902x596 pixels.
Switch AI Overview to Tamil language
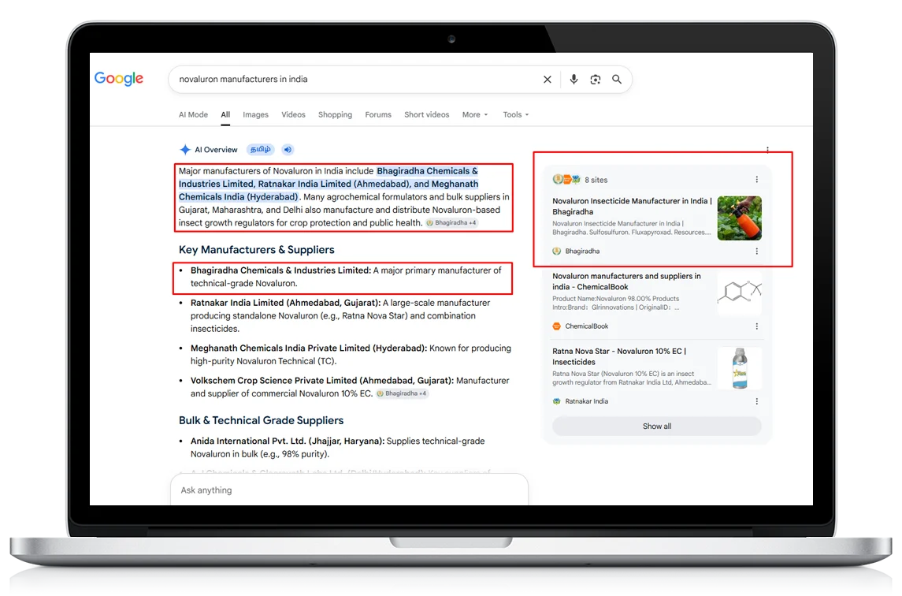(261, 150)
